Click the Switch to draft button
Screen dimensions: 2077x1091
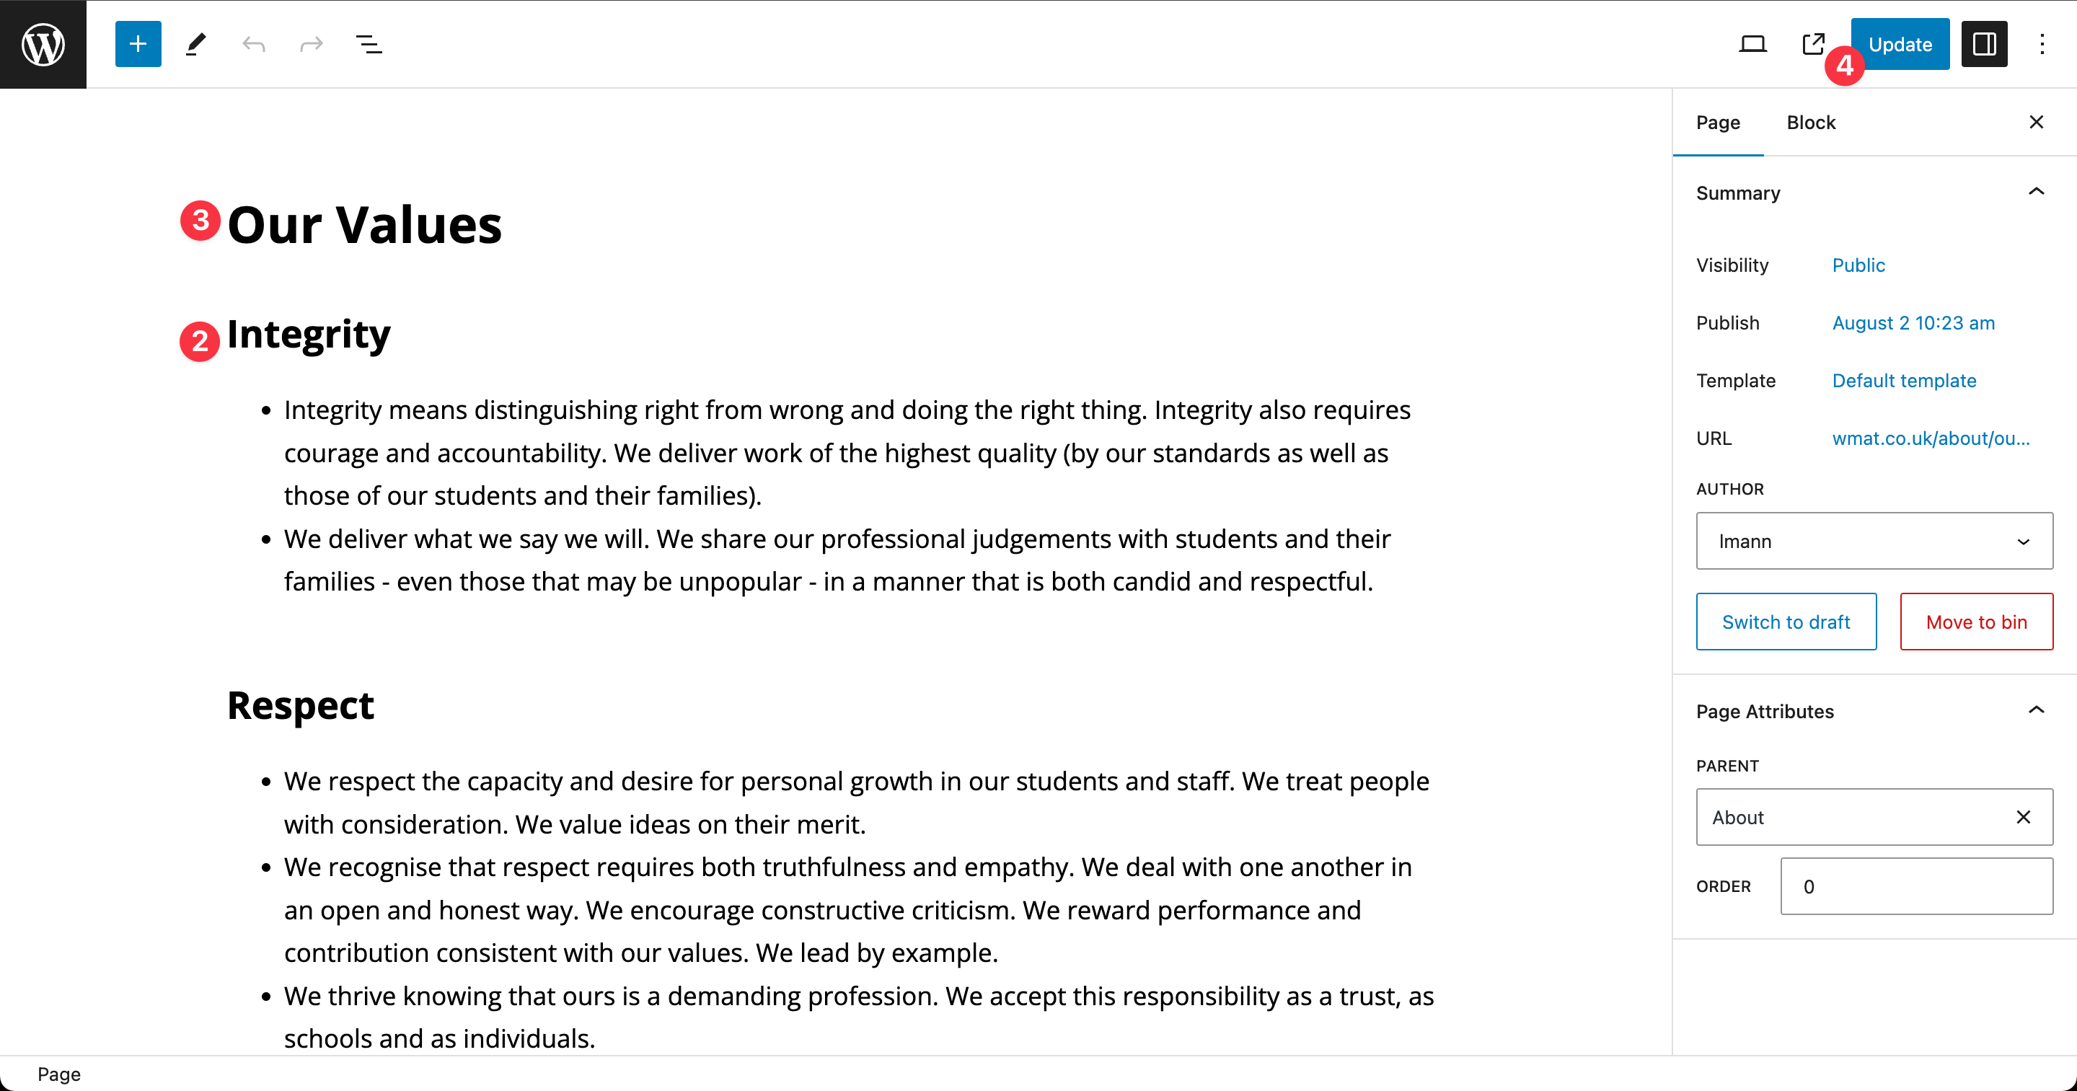pos(1786,622)
